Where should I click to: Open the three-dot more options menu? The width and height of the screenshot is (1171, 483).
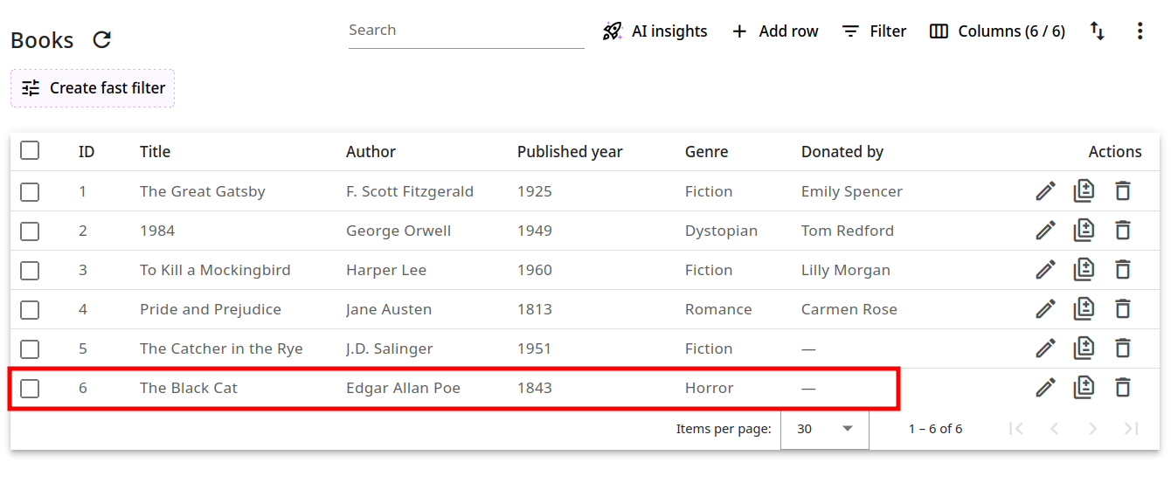(x=1140, y=31)
